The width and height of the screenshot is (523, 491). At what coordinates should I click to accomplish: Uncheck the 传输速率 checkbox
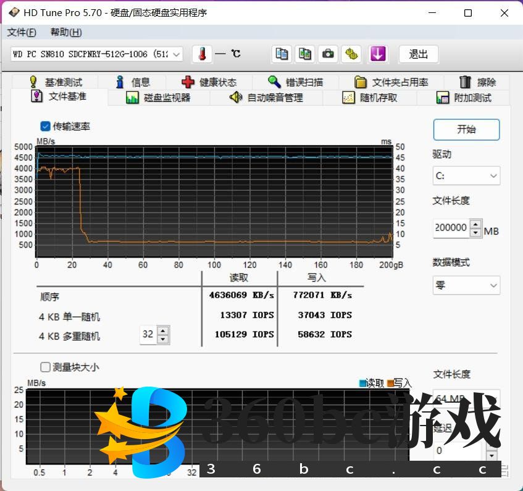click(x=45, y=126)
